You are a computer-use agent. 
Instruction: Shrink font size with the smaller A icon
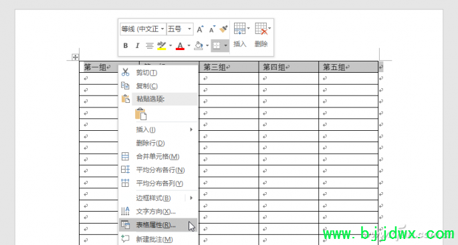(212, 29)
